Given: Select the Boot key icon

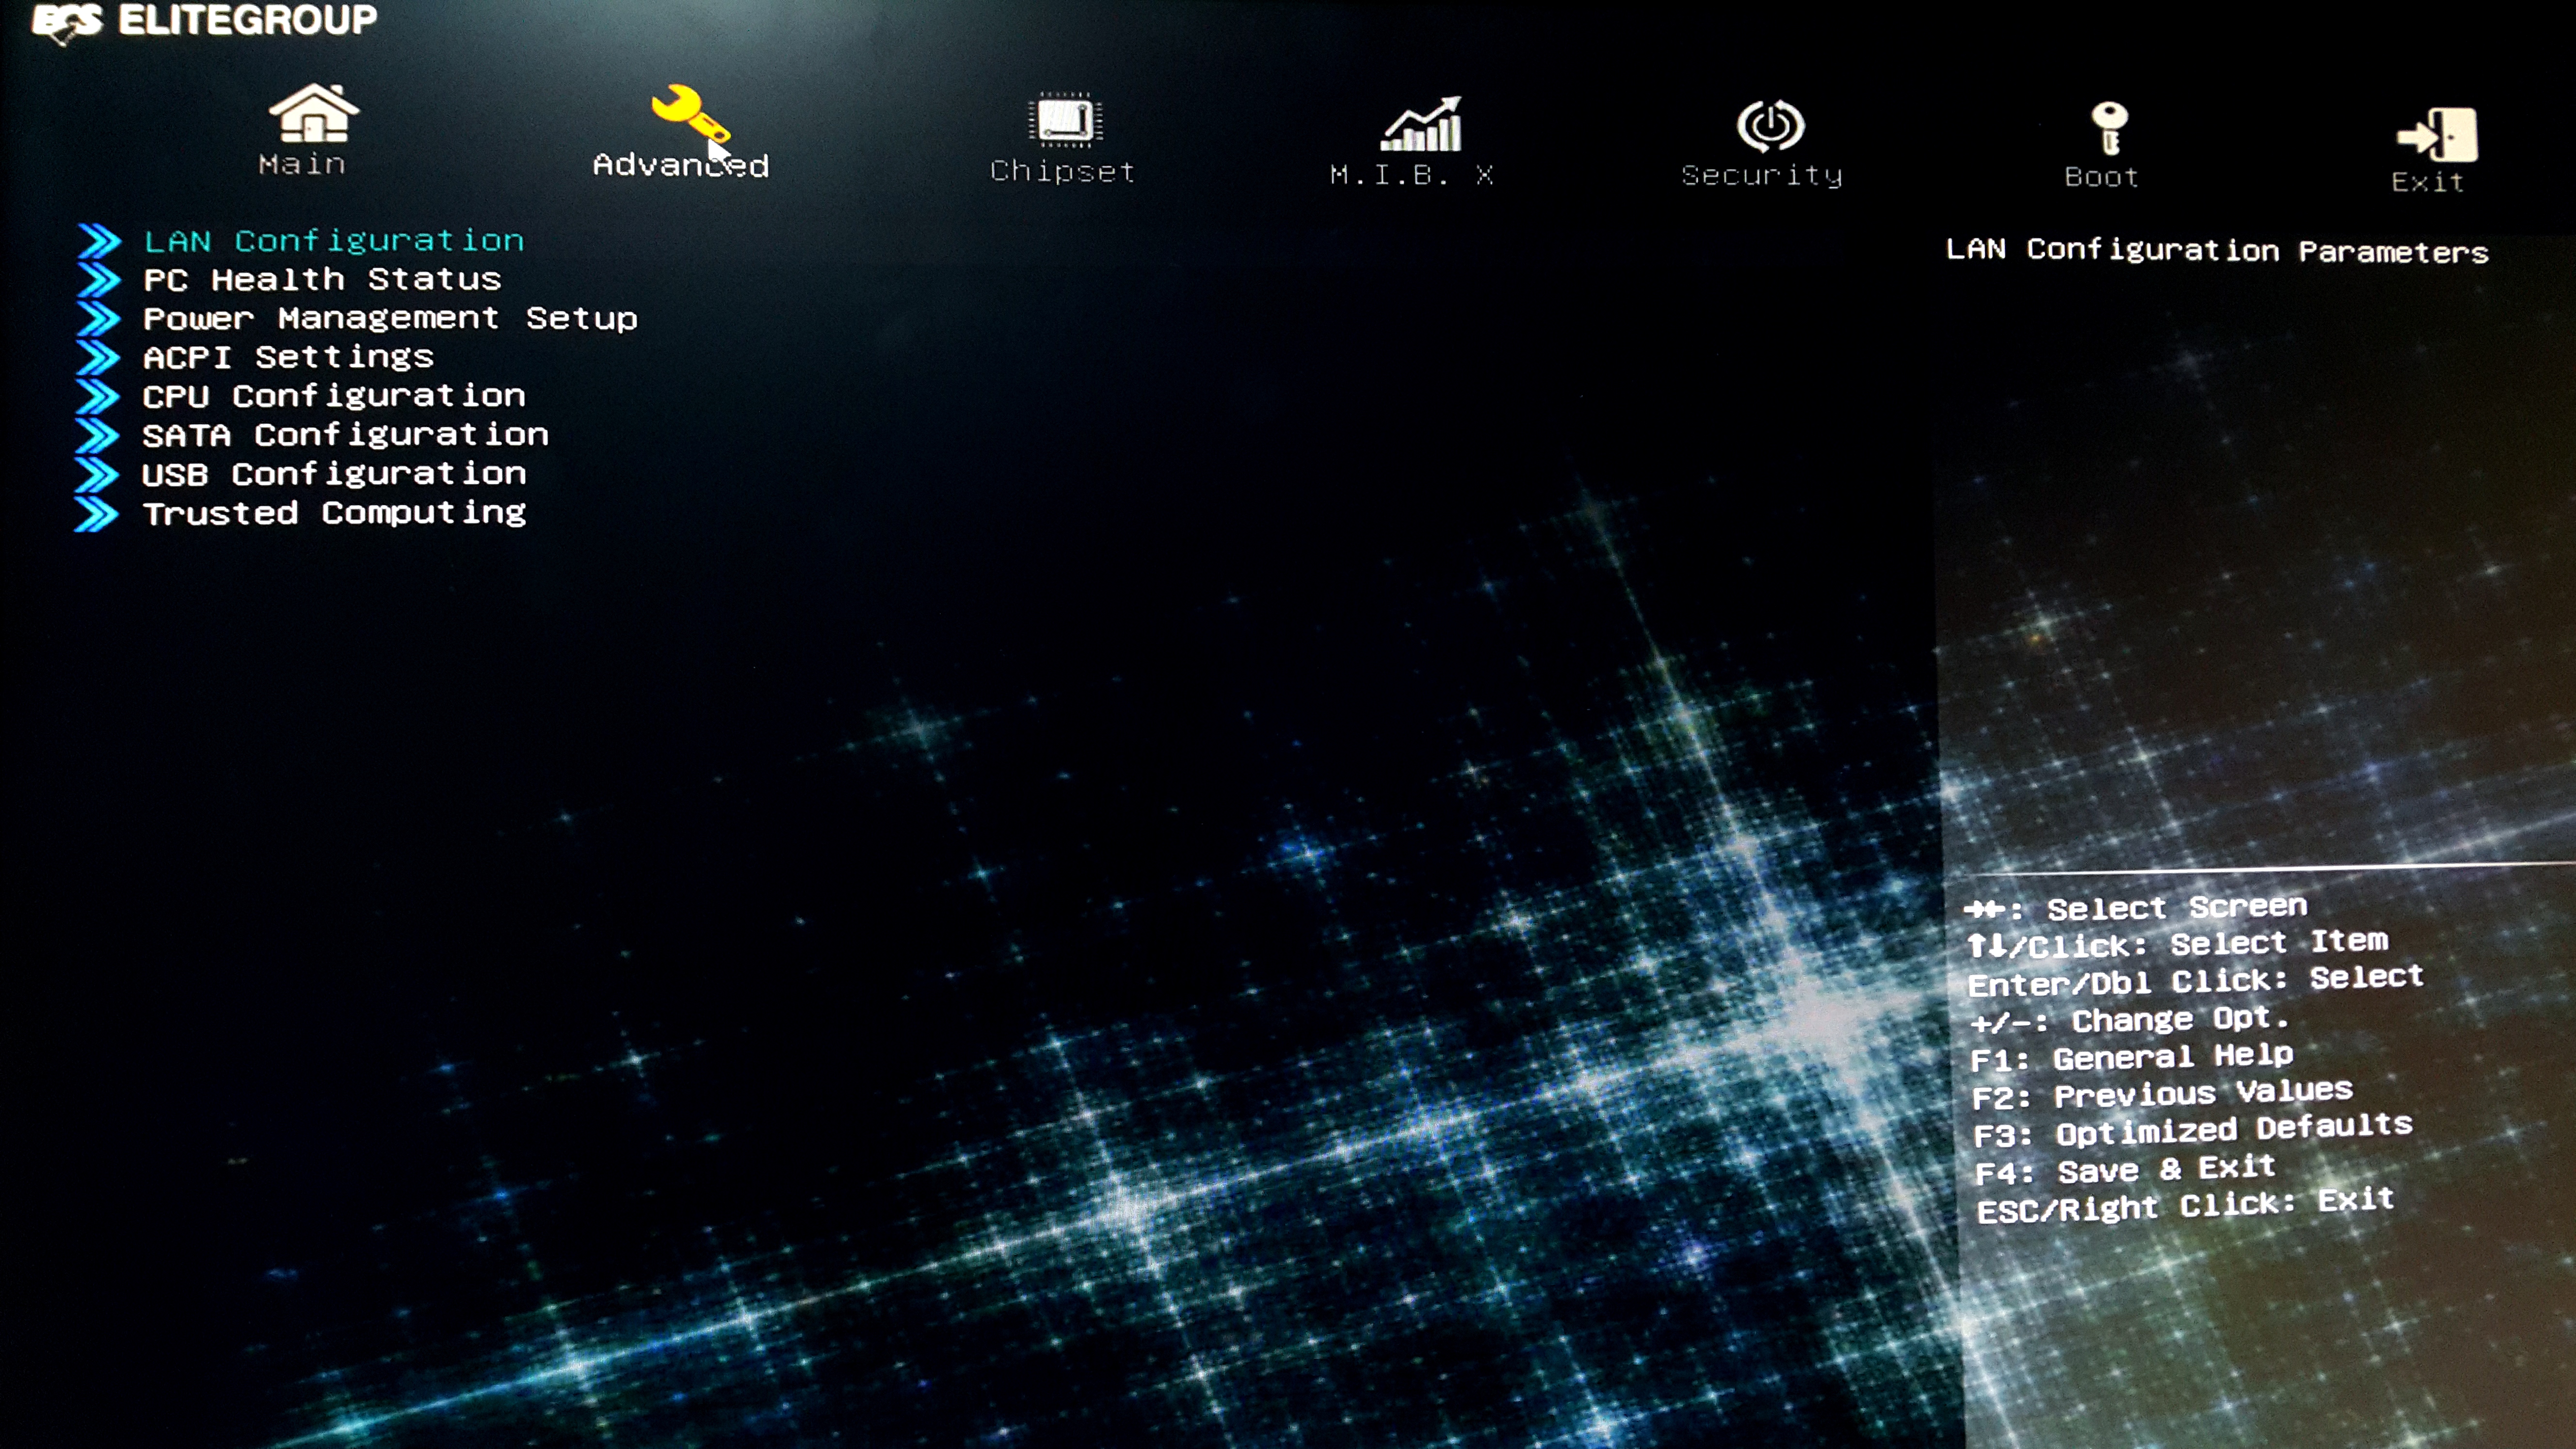Looking at the screenshot, I should click(x=2109, y=129).
